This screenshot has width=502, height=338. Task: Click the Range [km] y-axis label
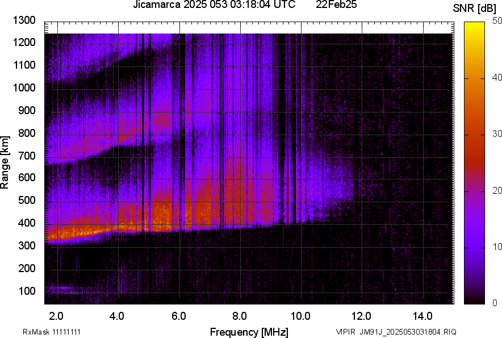click(x=5, y=162)
